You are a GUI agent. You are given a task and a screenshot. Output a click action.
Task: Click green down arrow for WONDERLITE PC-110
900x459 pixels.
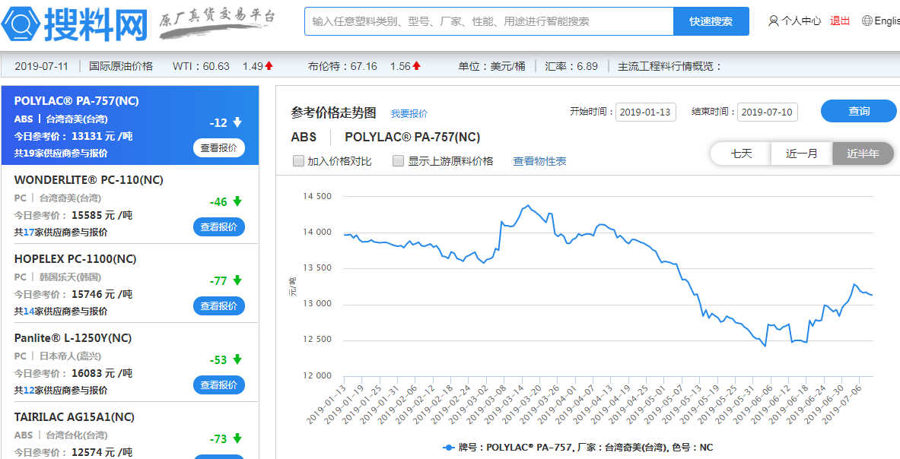237,201
